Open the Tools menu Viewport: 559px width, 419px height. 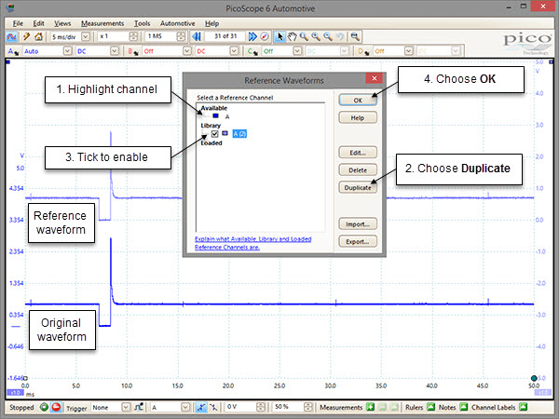pos(142,23)
